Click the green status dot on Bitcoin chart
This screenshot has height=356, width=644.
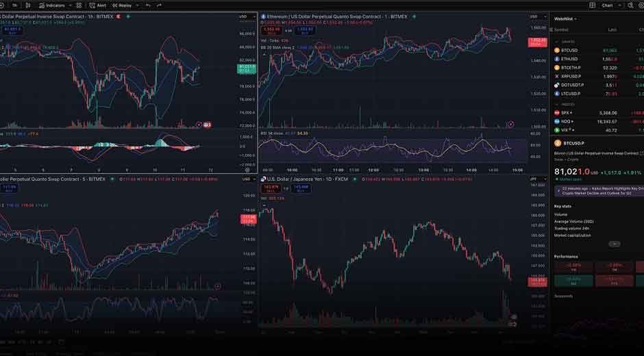(128, 17)
